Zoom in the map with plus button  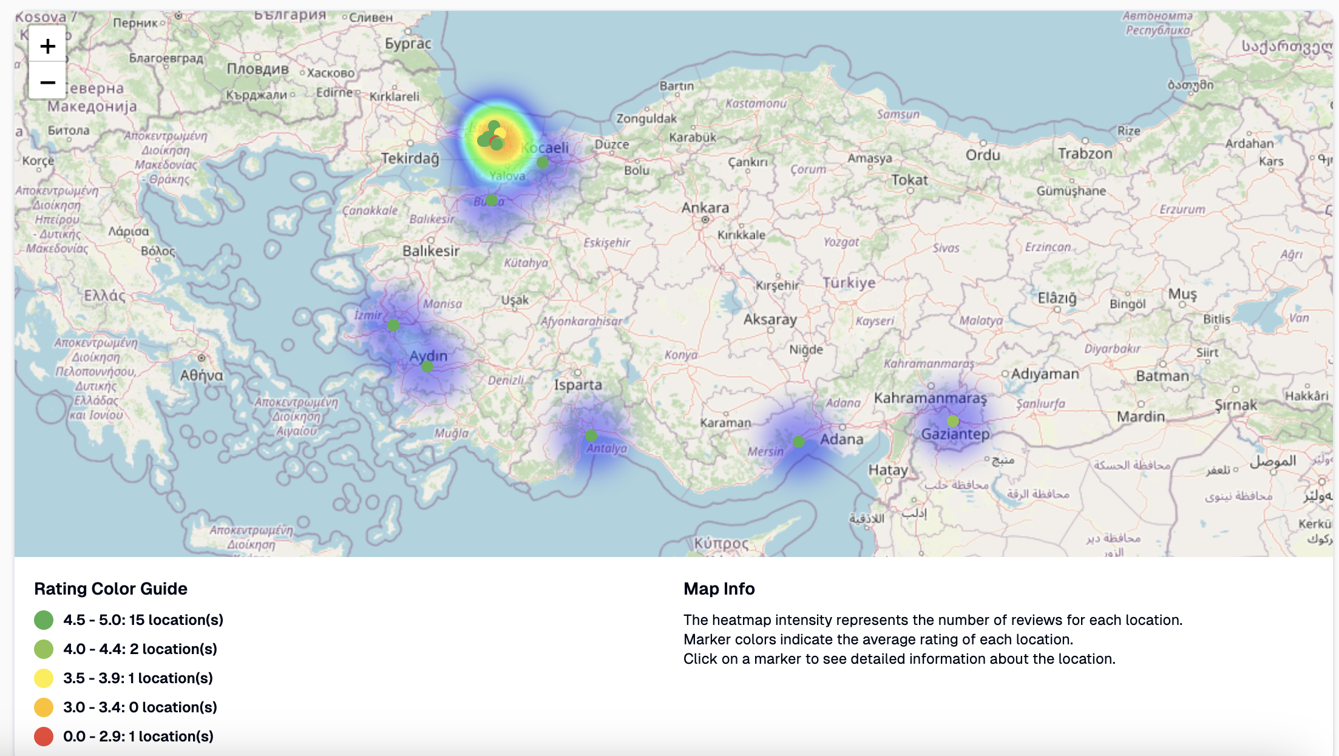(47, 46)
